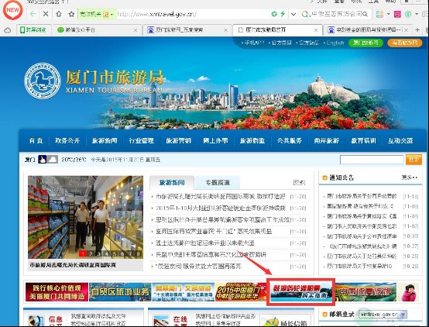
Task: Click the 践行核心价值观 red banner
Action: tap(57, 292)
